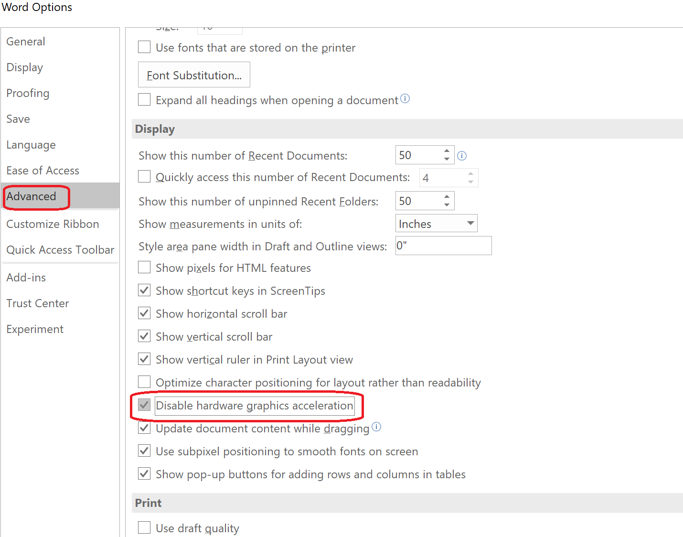Screen dimensions: 683x537
Task: Select the Advanced category
Action: coord(60,196)
